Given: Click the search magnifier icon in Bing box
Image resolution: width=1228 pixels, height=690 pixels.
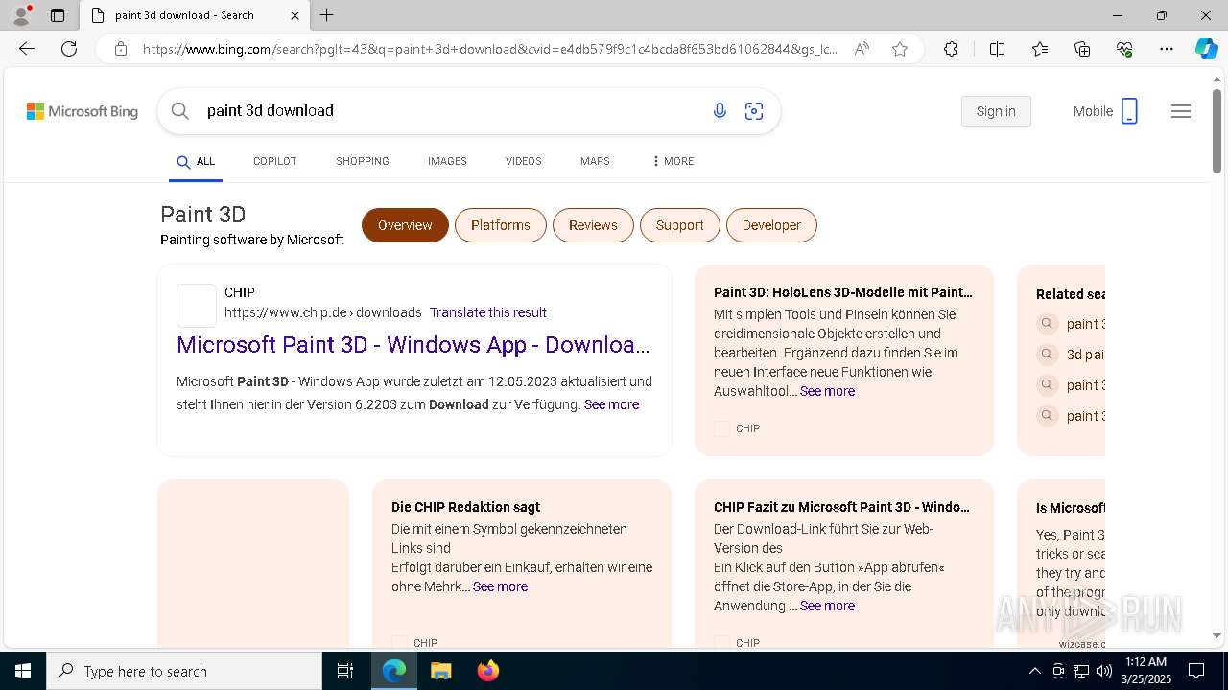Looking at the screenshot, I should pos(179,111).
